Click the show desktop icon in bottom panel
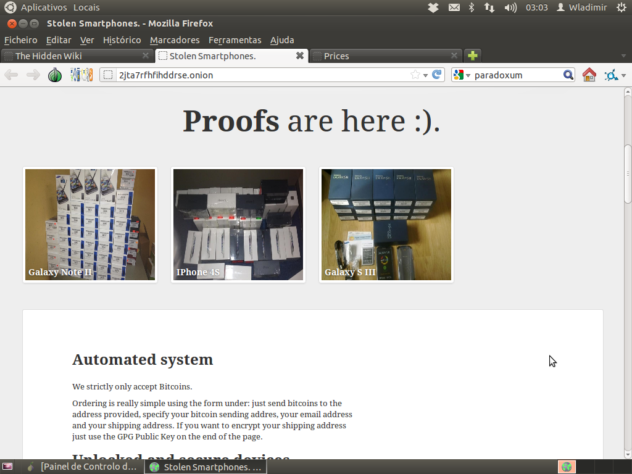 (7, 467)
